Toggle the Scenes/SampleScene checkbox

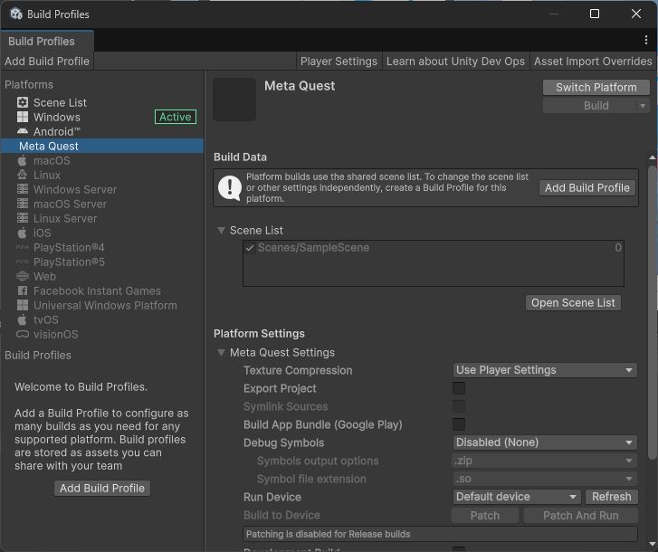coord(250,248)
